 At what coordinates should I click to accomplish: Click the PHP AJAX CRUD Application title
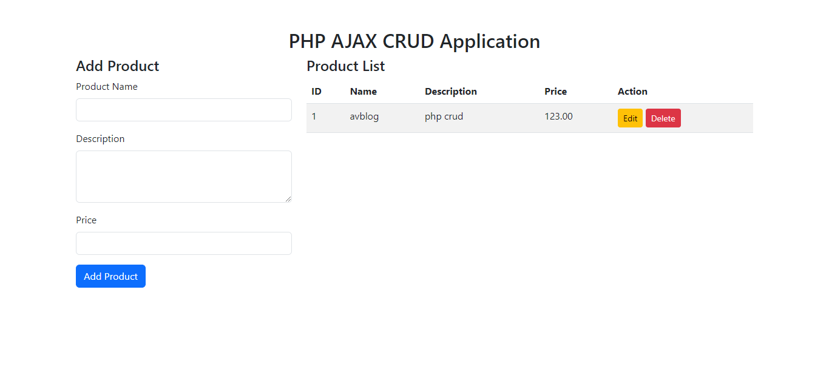[414, 41]
